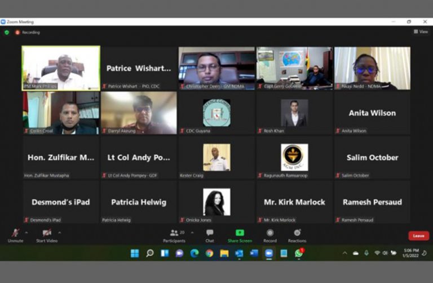This screenshot has height=283, width=433.
Task: Select Ramesh Persaud participant tile
Action: [372, 202]
